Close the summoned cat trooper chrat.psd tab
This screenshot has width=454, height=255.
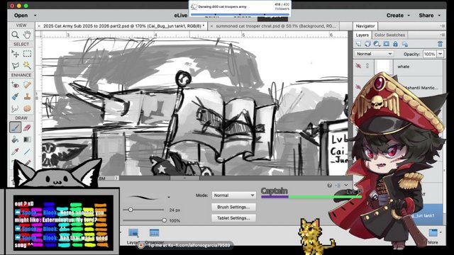tap(211, 26)
